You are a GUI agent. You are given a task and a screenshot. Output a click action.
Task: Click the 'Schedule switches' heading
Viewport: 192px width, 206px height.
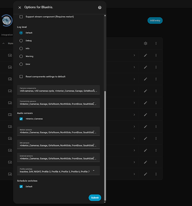click(x=27, y=181)
